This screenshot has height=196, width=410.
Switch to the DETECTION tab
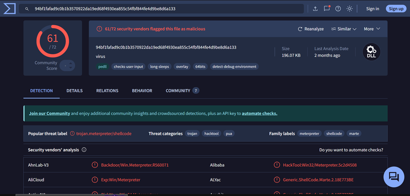pos(42,91)
